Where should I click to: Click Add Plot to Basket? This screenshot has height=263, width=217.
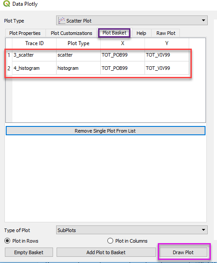[106, 252]
